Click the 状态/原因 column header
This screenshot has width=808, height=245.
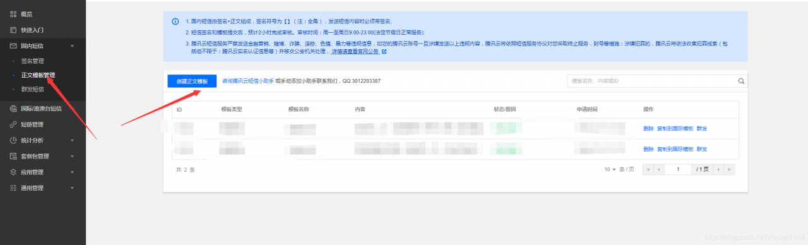pyautogui.click(x=505, y=109)
